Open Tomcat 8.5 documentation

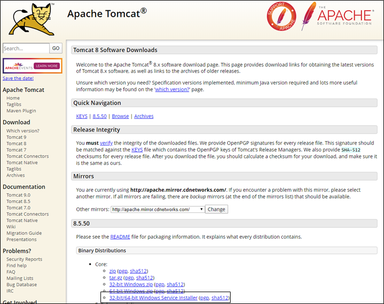tap(18, 202)
